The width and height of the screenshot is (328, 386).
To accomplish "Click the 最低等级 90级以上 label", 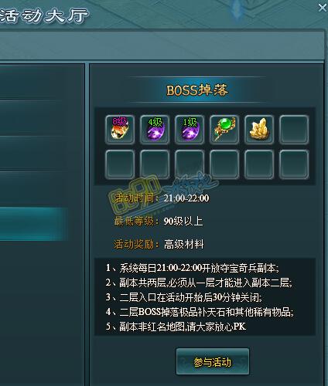I will click(x=159, y=222).
